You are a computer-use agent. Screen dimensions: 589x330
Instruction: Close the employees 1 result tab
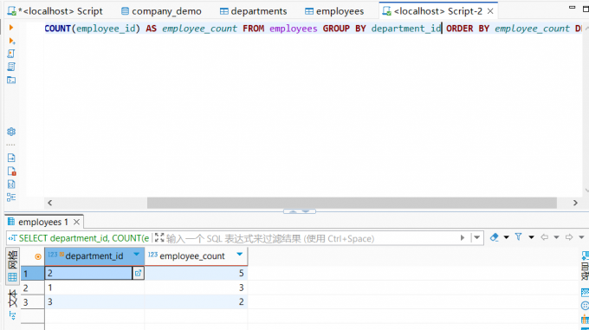point(76,222)
